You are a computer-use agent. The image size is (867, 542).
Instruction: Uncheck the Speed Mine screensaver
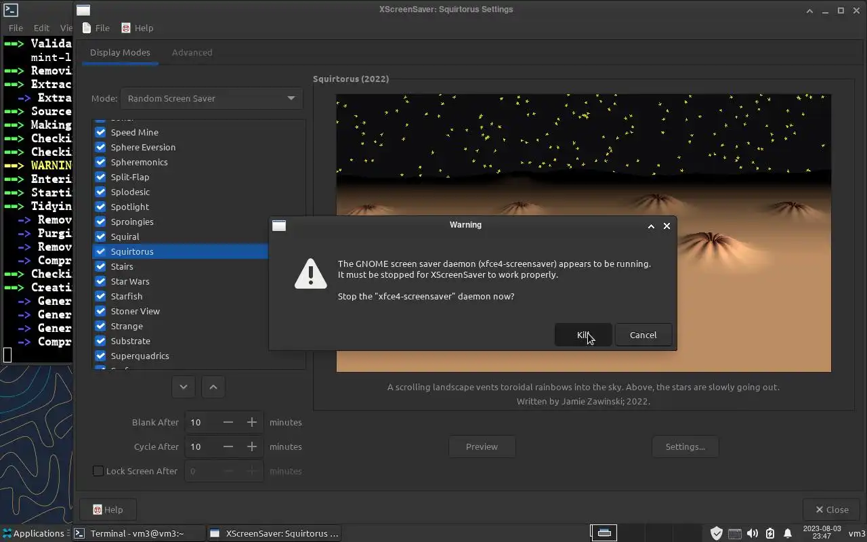tap(100, 132)
